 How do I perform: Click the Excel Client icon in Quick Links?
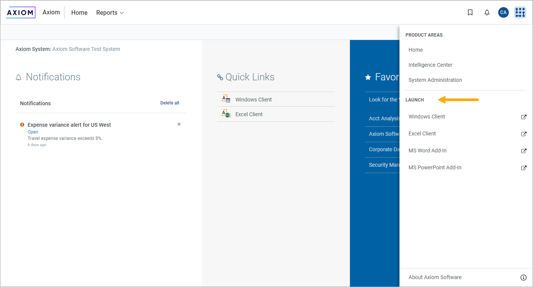pyautogui.click(x=225, y=114)
